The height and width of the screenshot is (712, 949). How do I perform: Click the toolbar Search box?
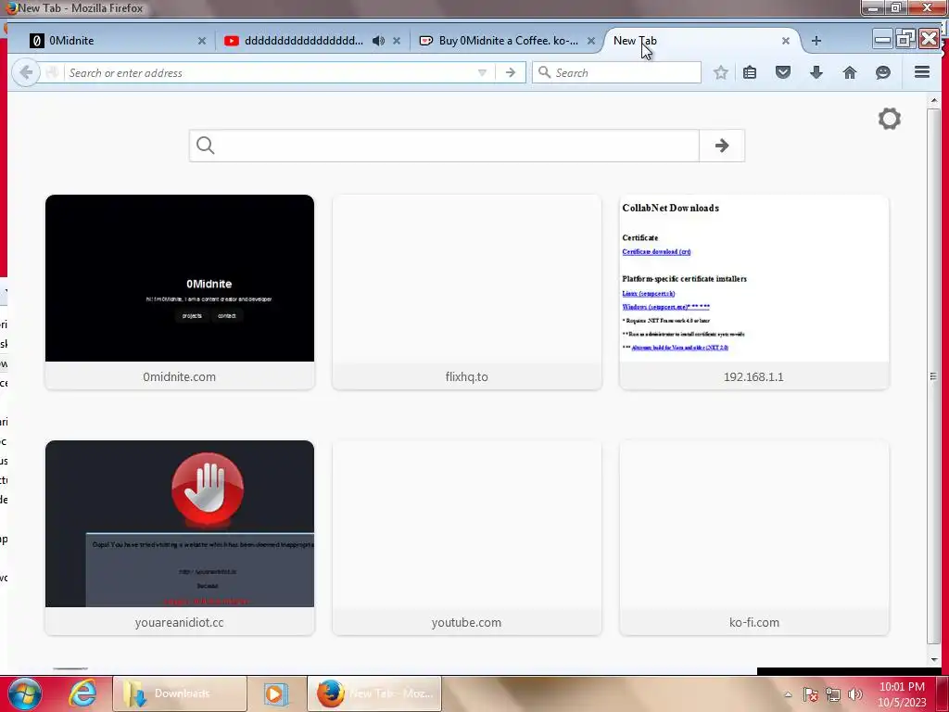[x=616, y=72]
